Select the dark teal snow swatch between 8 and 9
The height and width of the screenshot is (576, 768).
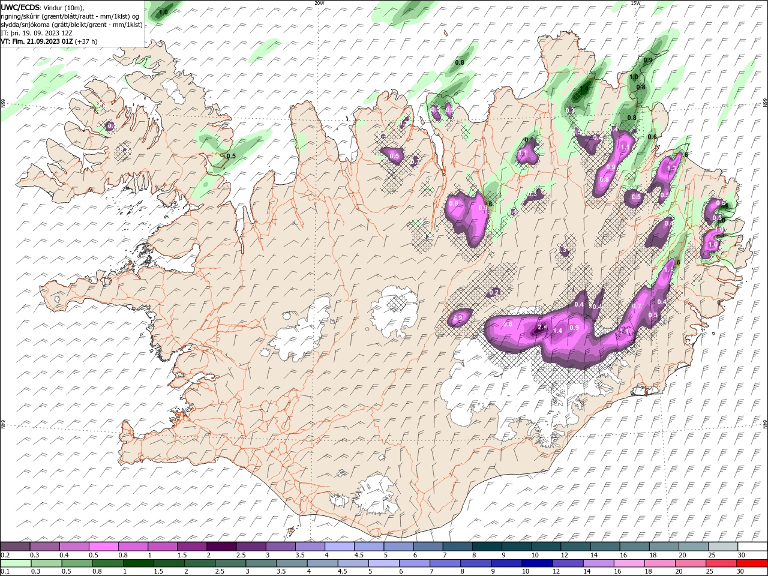pyautogui.click(x=486, y=547)
